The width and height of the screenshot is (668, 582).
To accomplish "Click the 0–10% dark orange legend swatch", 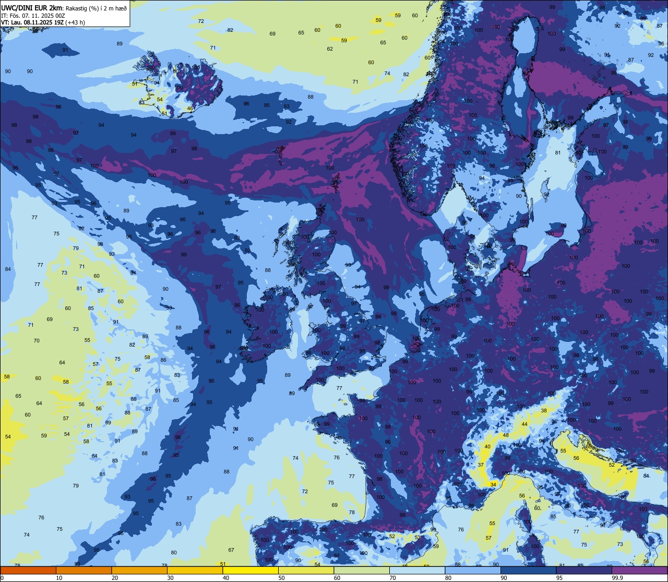I will click(28, 571).
